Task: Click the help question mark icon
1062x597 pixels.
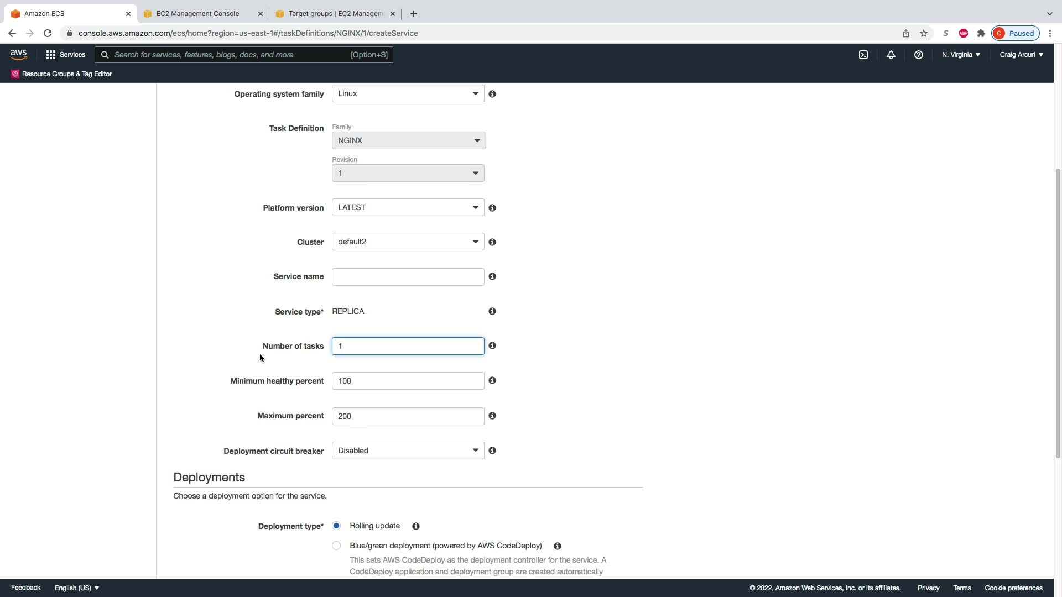Action: point(918,55)
